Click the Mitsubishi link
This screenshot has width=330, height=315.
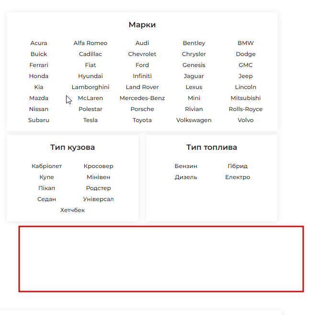246,98
